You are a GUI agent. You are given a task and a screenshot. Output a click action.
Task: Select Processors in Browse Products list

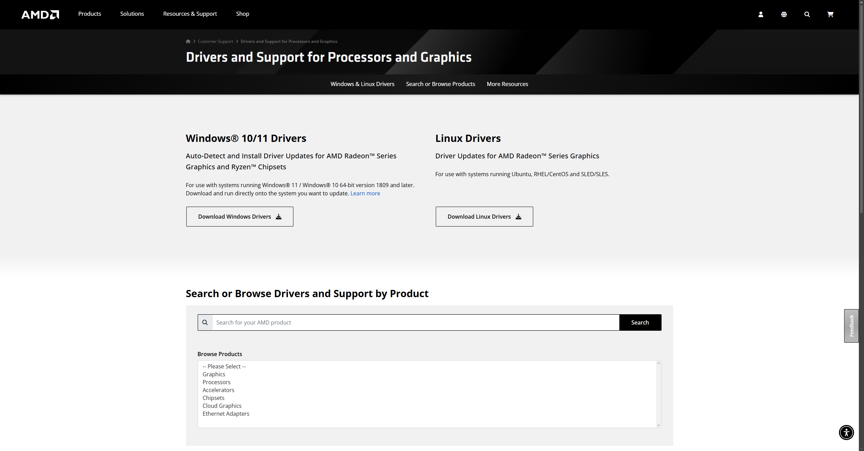(216, 382)
